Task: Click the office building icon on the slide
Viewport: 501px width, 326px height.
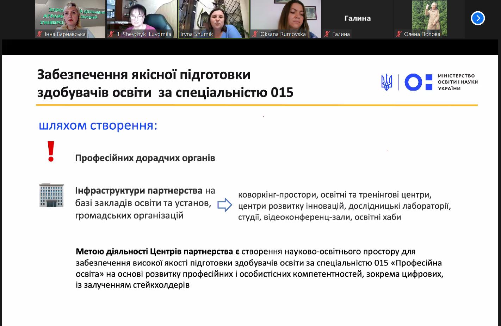Action: pos(51,195)
